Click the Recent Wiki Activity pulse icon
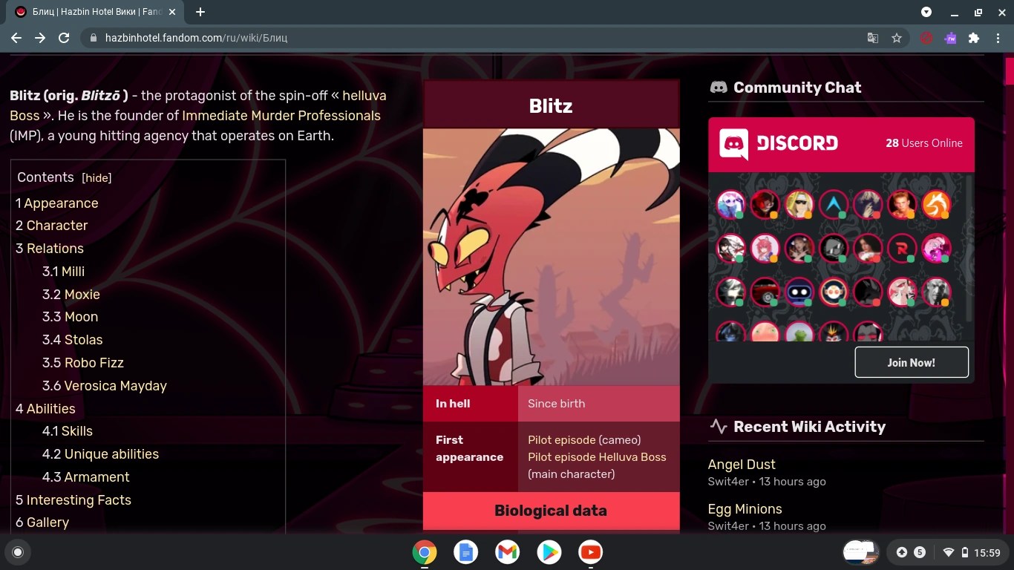The width and height of the screenshot is (1014, 570). (x=719, y=427)
